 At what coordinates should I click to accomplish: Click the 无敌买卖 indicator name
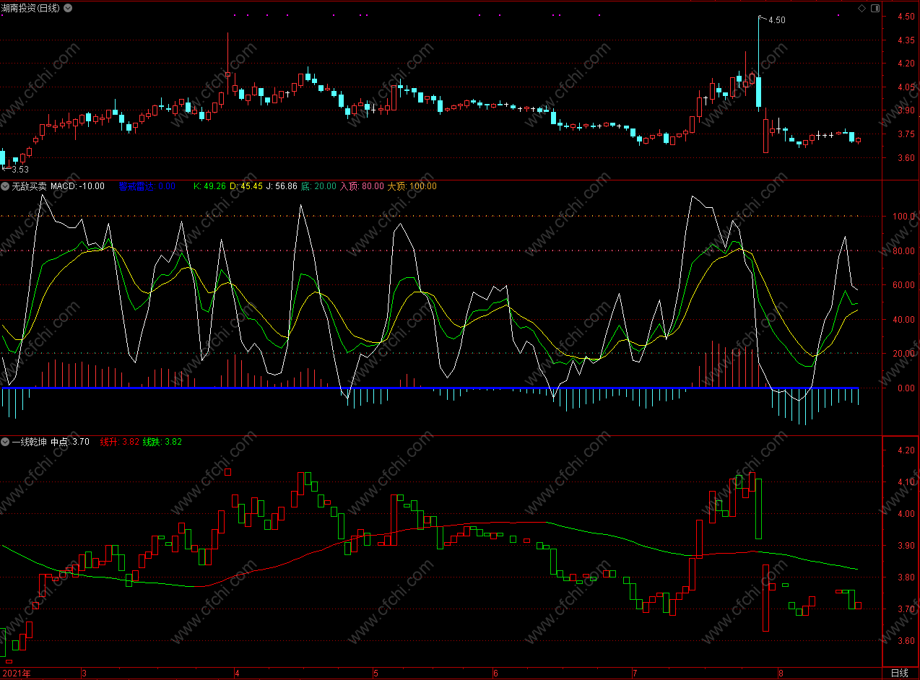(29, 186)
